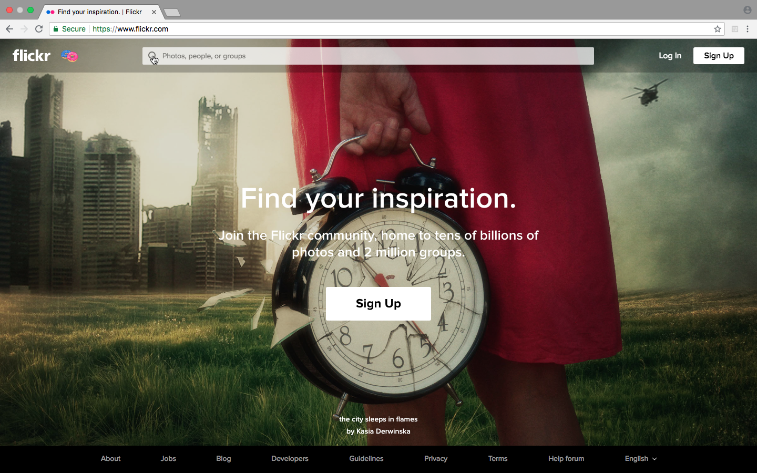Open a new browser tab
Screen dimensions: 757x473
(172, 12)
